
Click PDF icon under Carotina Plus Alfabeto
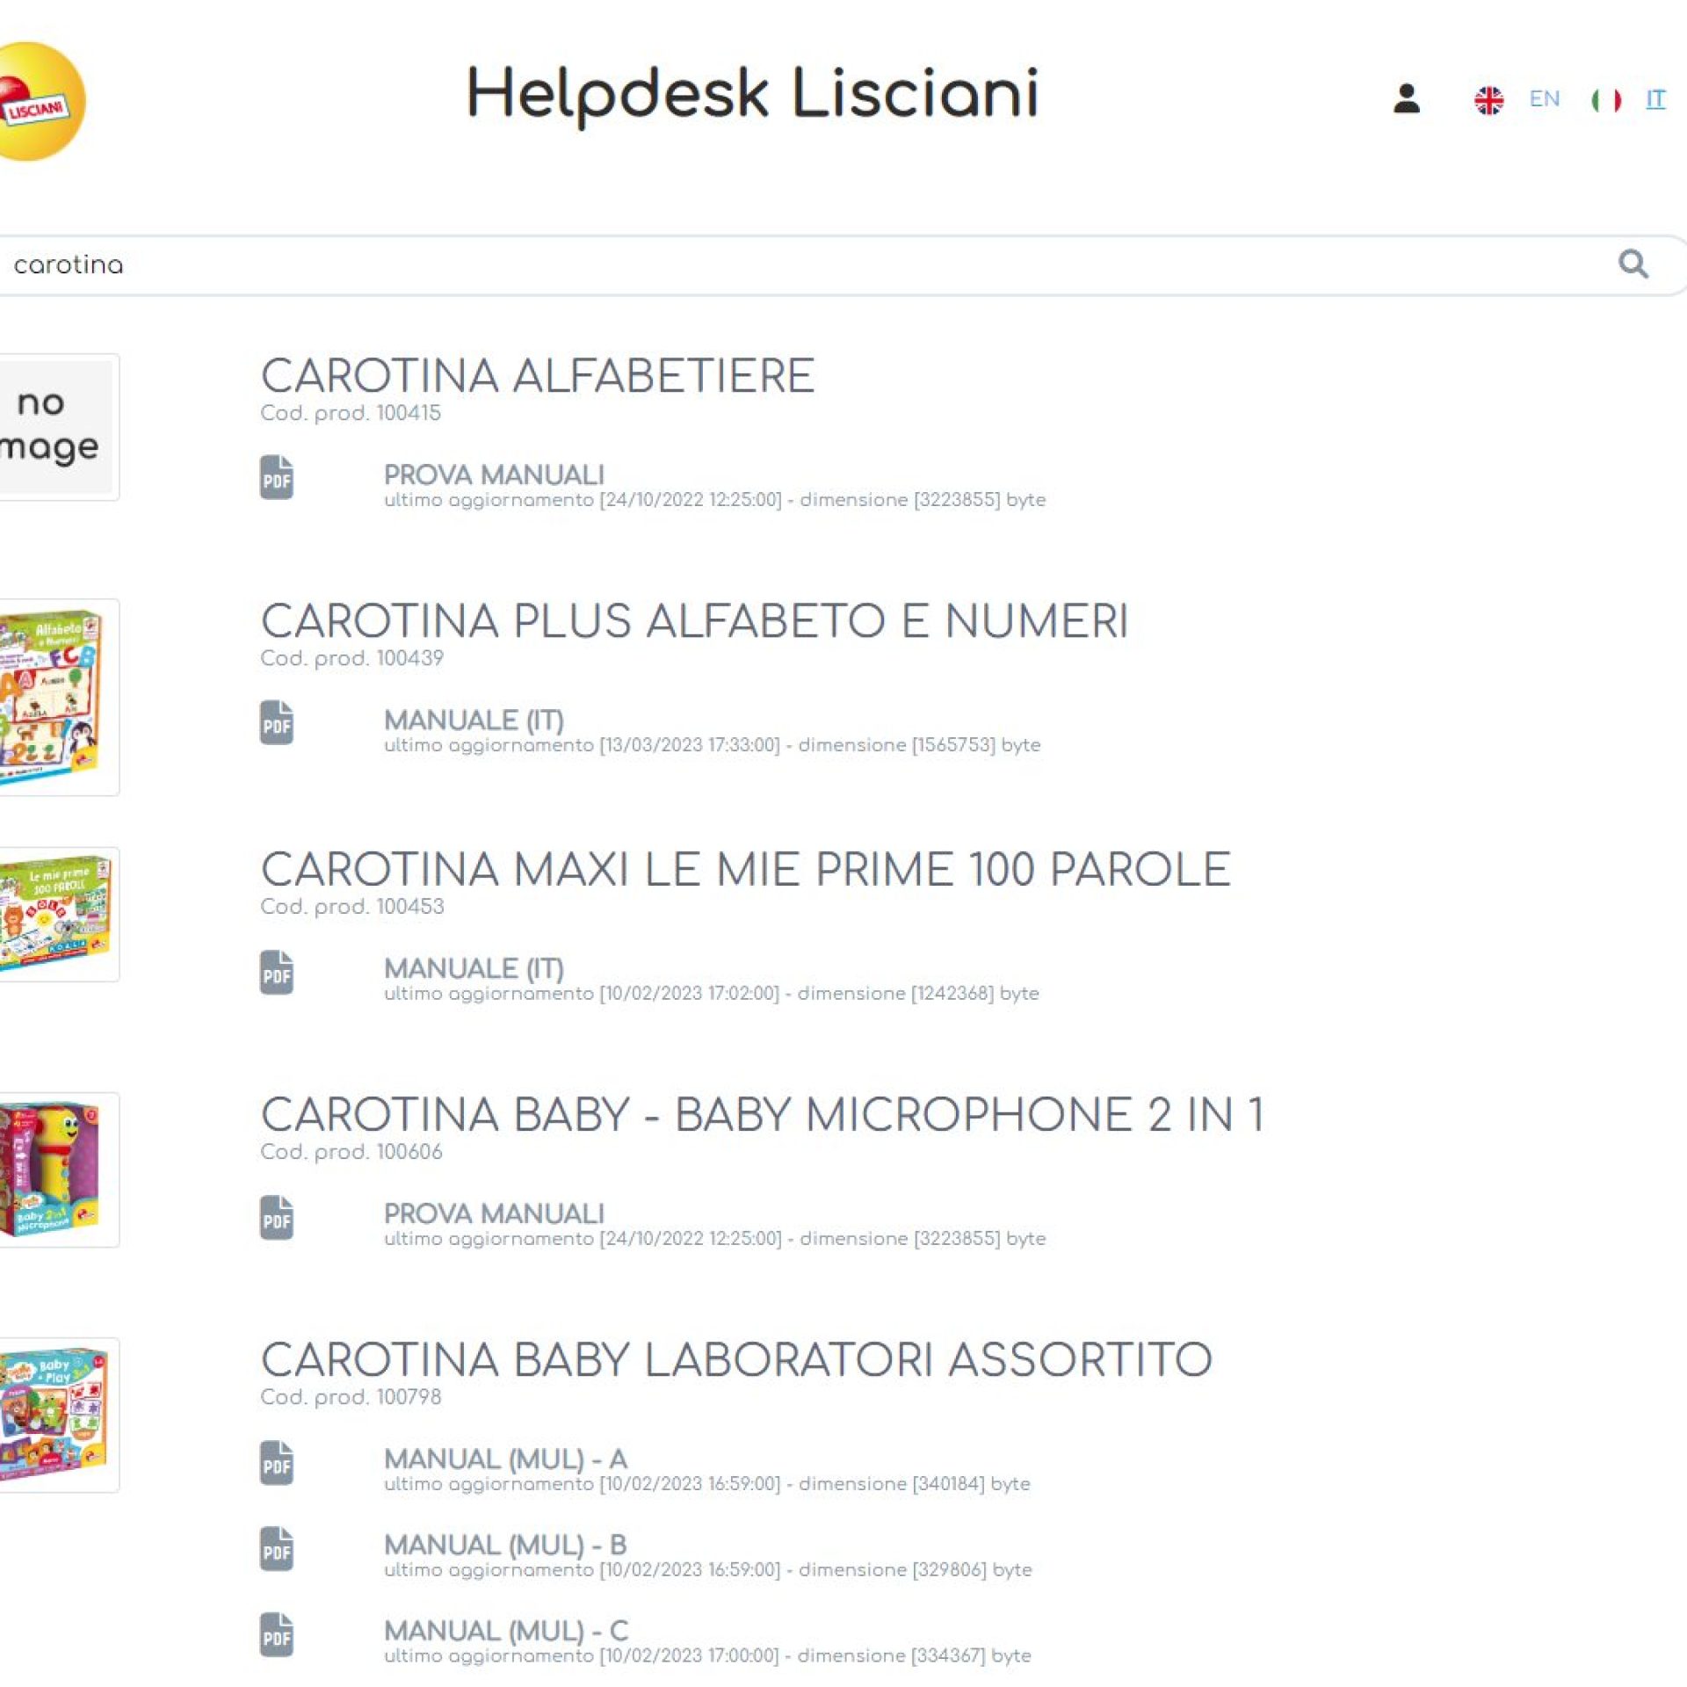click(277, 723)
